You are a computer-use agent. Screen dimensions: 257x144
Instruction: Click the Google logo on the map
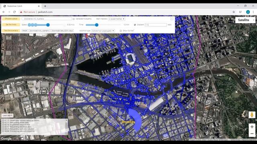tap(6, 139)
